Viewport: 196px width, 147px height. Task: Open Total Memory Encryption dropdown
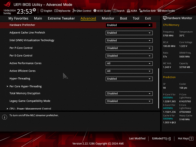click(x=129, y=94)
